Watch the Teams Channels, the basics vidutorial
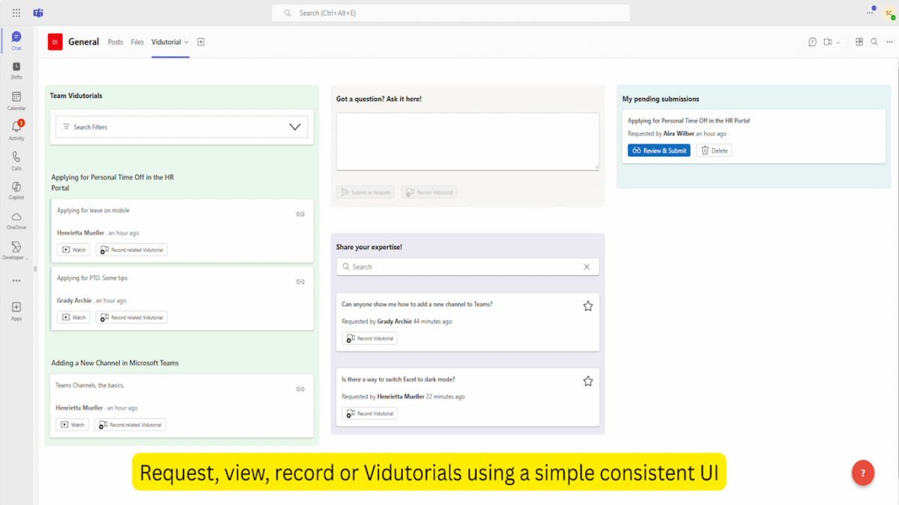This screenshot has width=899, height=505. click(72, 425)
